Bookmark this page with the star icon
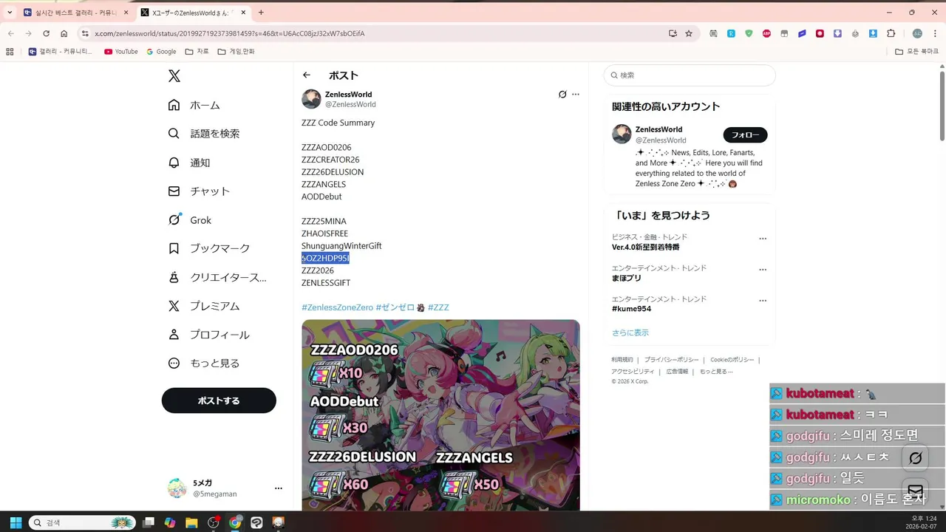The width and height of the screenshot is (946, 532). tap(689, 33)
